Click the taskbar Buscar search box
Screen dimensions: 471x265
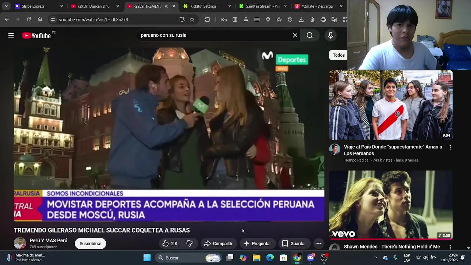(189, 258)
